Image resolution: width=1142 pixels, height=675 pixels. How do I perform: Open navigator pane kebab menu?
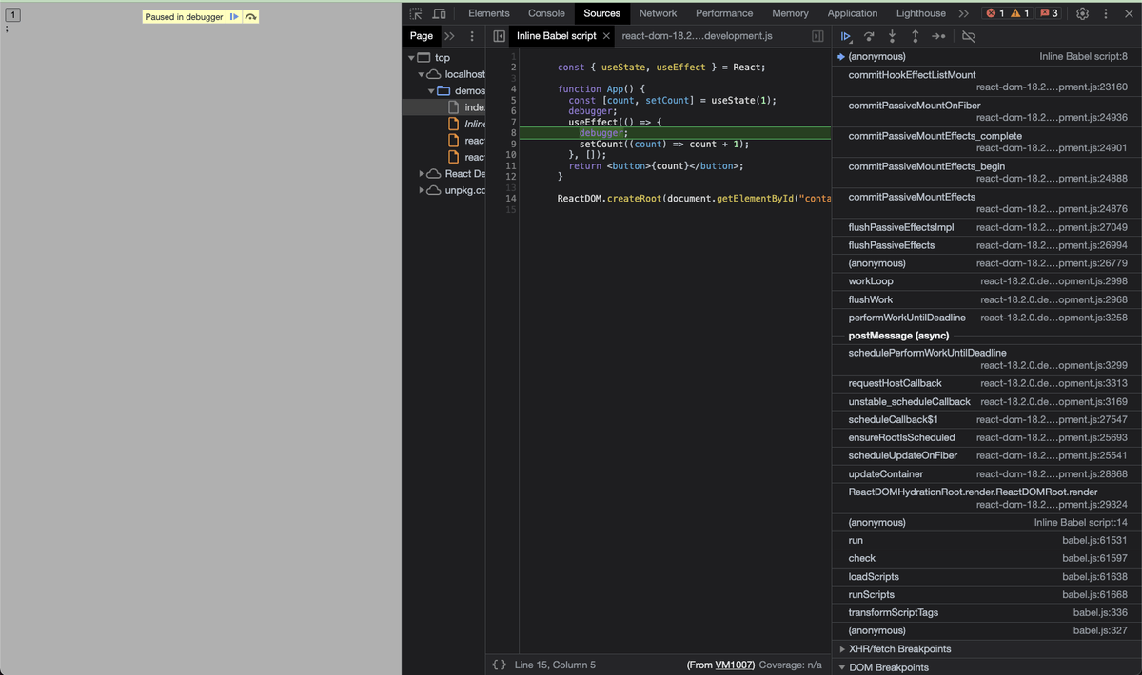tap(472, 36)
